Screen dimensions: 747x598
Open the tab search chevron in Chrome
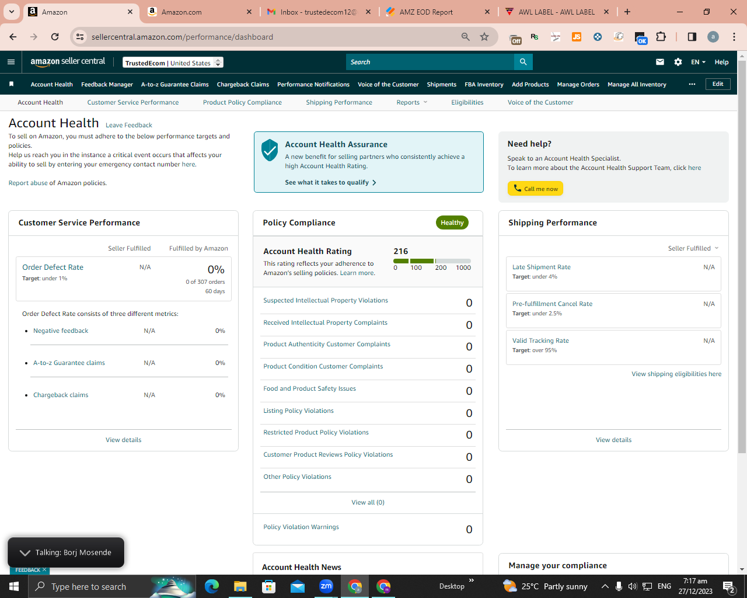[x=11, y=12]
